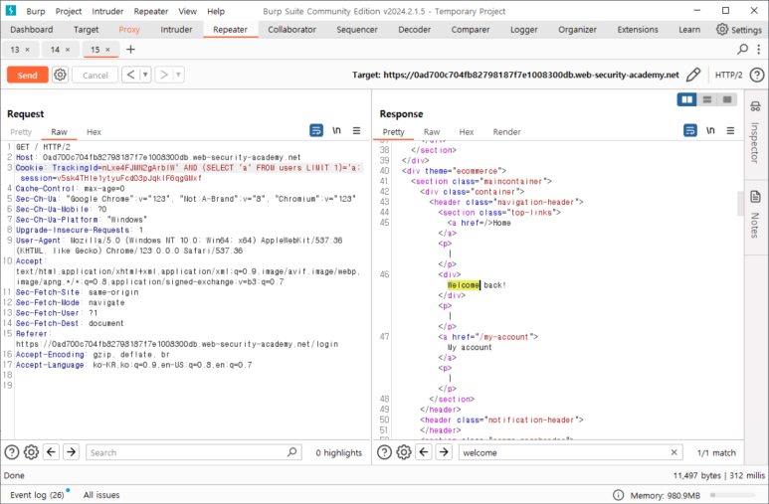Switch response view to Render
This screenshot has height=504, width=769.
506,132
